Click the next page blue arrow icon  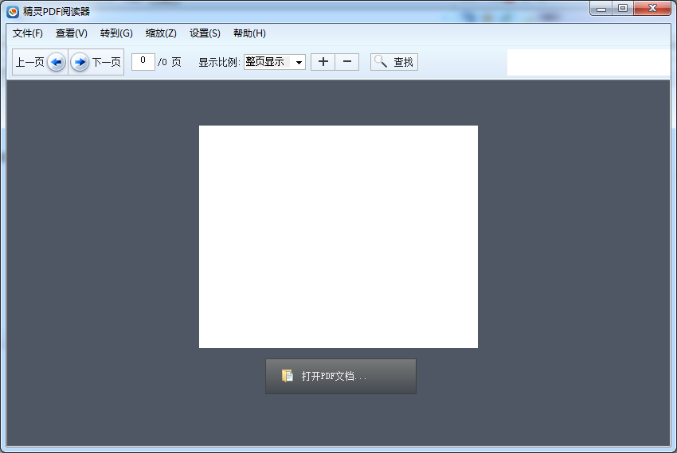tap(80, 62)
